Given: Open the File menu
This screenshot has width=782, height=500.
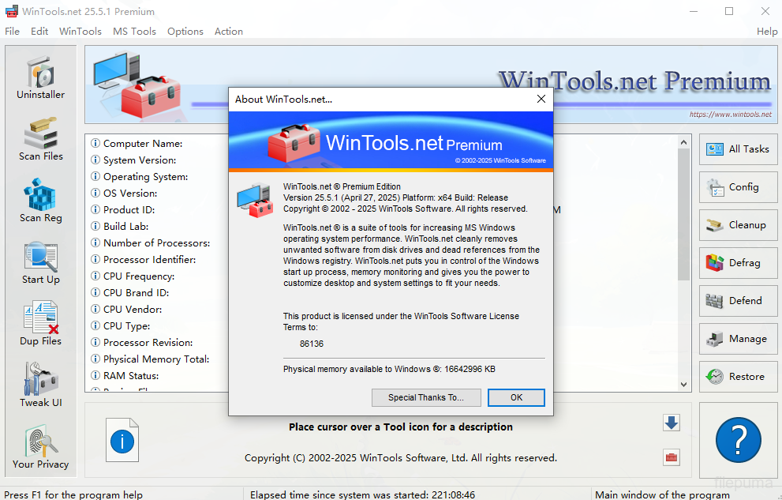Looking at the screenshot, I should [x=12, y=32].
